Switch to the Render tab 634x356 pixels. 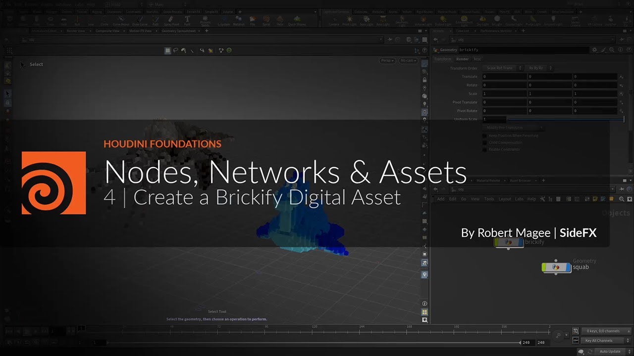click(462, 59)
